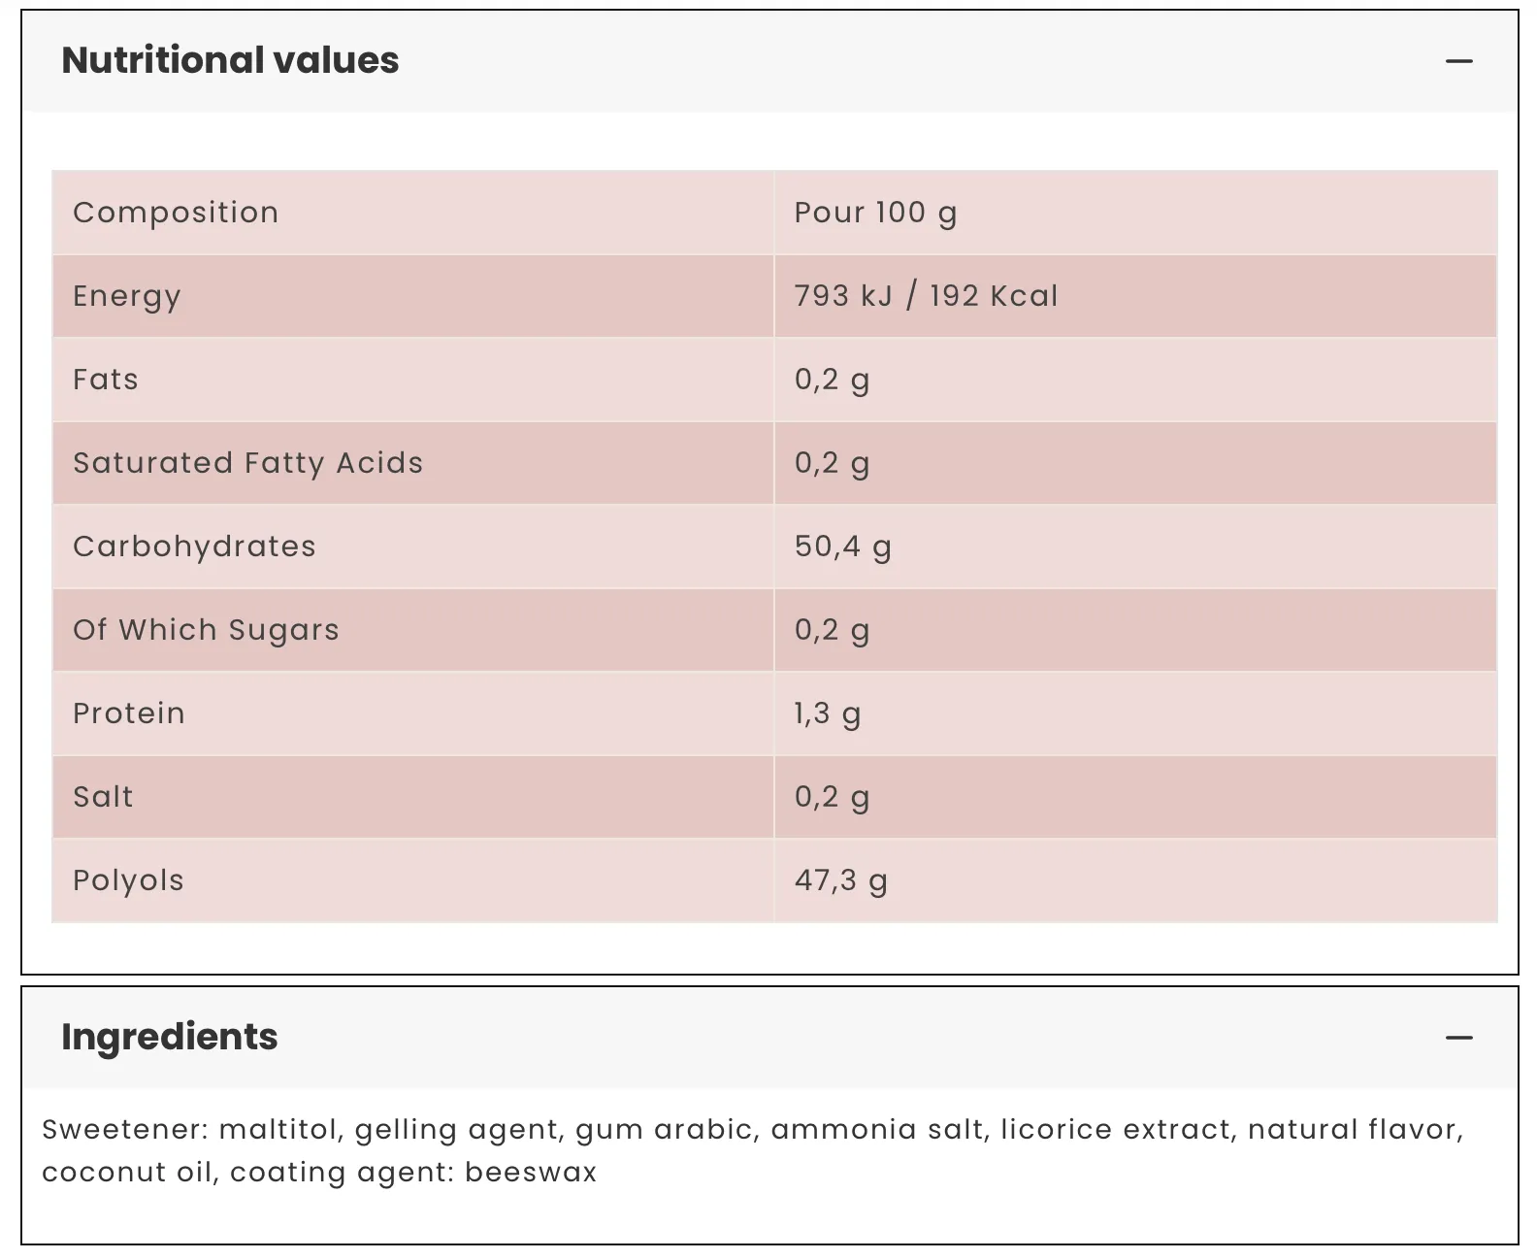
Task: Click the Ingredients heading
Action: pos(170,1037)
